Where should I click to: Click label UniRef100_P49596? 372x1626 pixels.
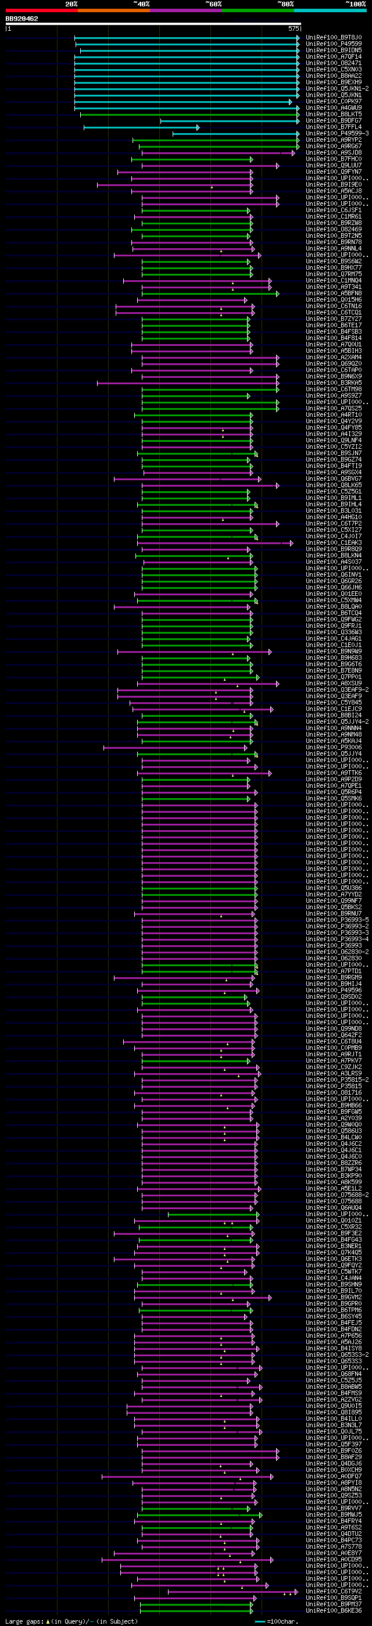point(334,991)
